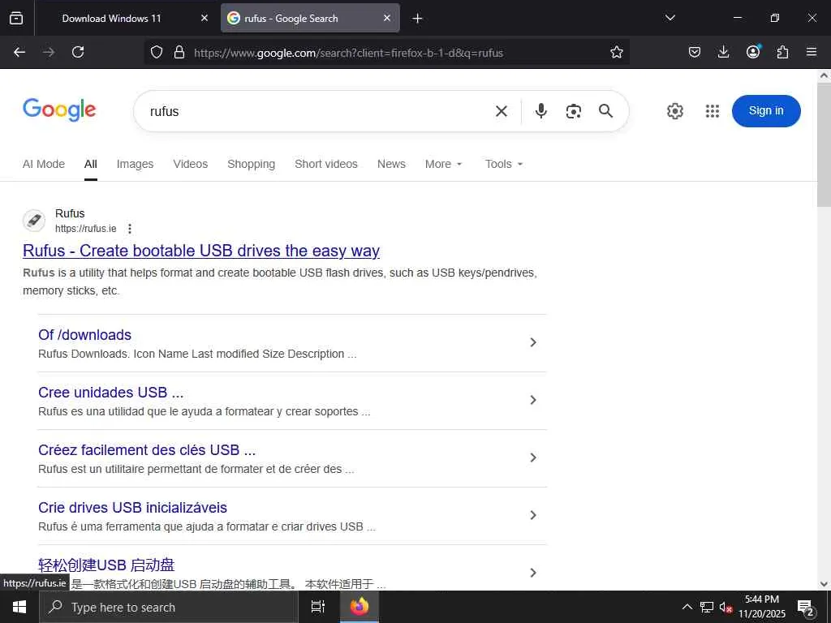Open More search filters dropdown
This screenshot has height=623, width=831.
click(444, 164)
